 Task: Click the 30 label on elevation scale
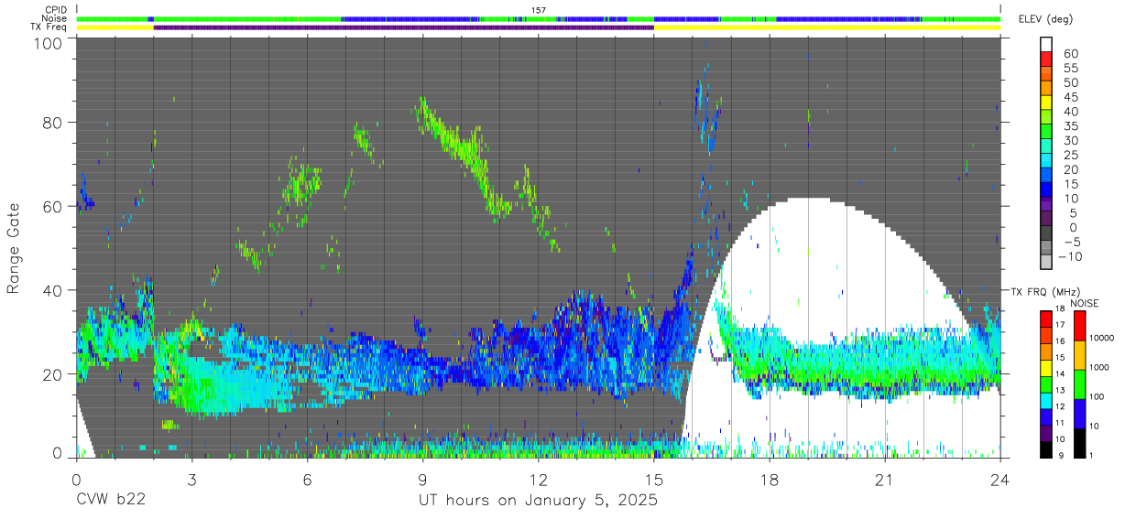click(1070, 140)
